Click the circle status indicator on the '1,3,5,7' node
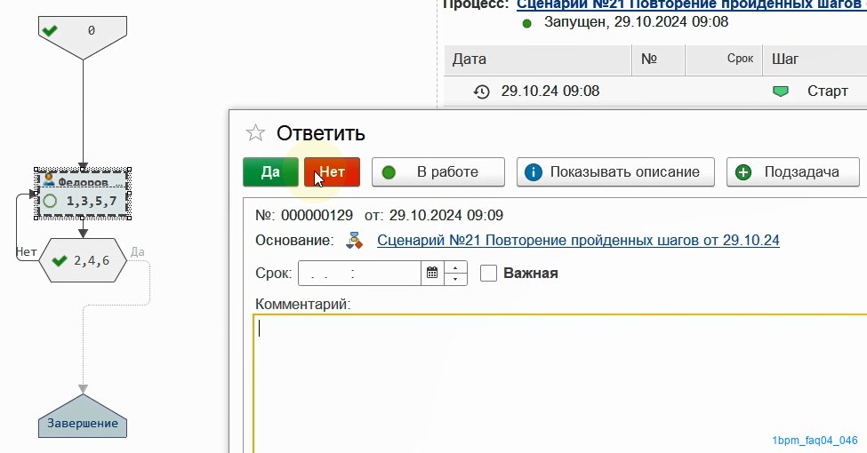Screen dimensions: 867x453 (x=50, y=201)
